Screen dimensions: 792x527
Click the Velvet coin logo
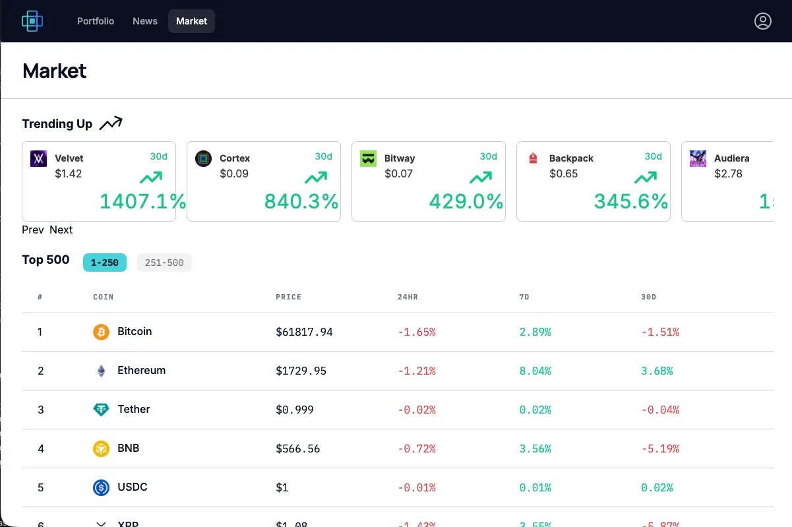[38, 158]
